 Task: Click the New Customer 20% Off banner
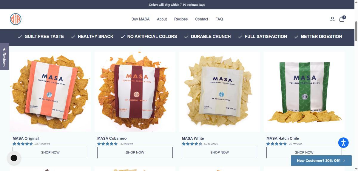click(x=319, y=161)
